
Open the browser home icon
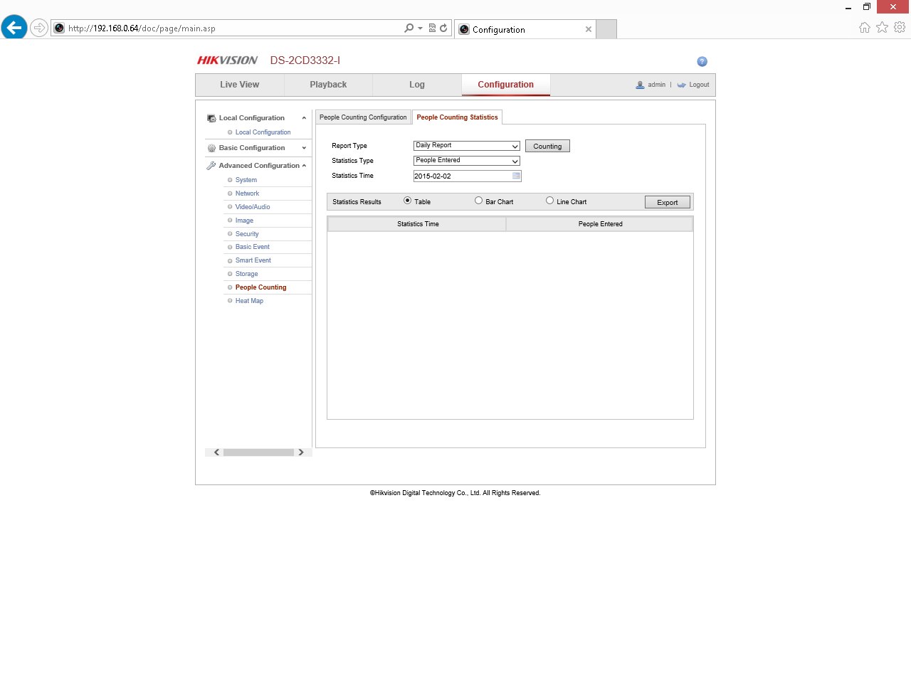864,28
